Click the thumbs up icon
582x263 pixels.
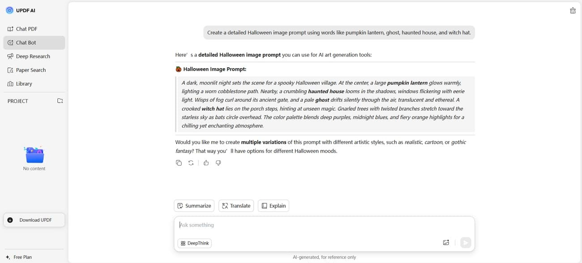206,163
